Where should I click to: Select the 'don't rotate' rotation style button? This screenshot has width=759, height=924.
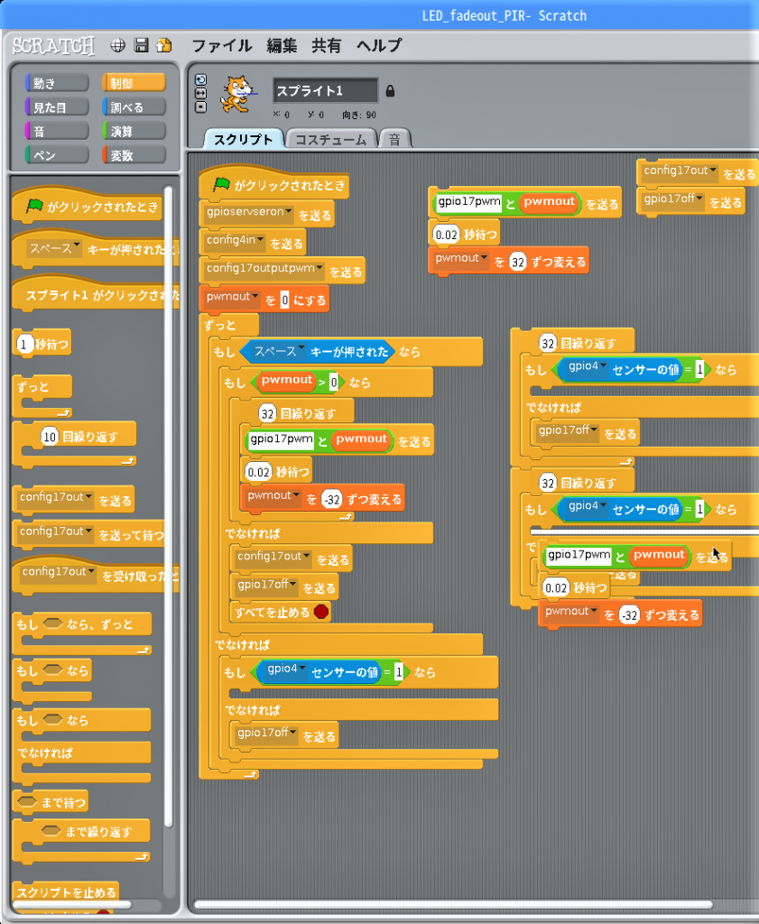click(200, 106)
